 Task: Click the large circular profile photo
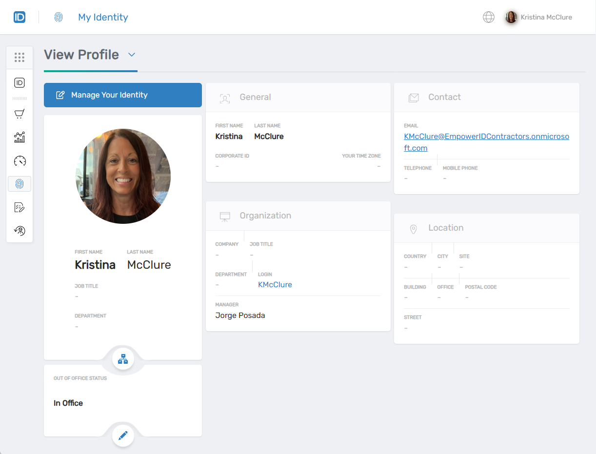123,177
